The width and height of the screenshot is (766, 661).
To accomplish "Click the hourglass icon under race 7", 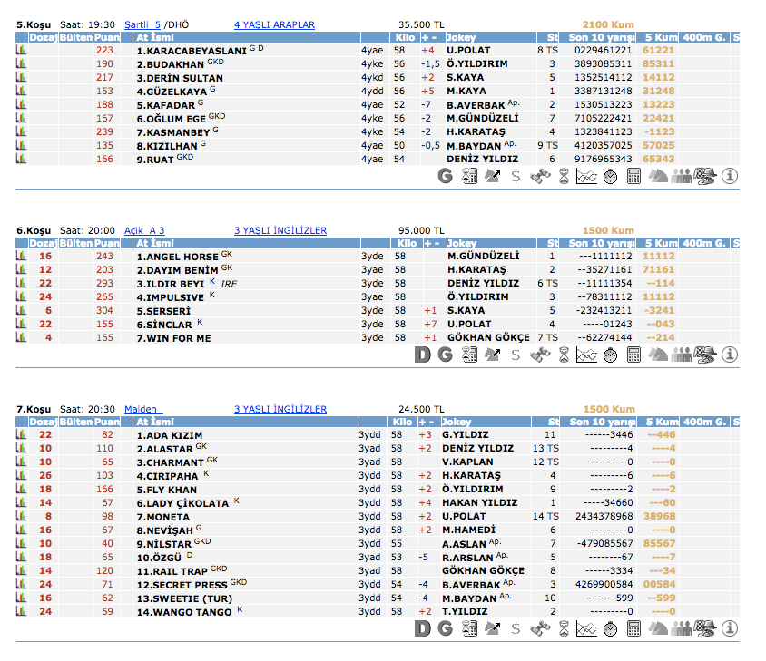I will coord(563,628).
